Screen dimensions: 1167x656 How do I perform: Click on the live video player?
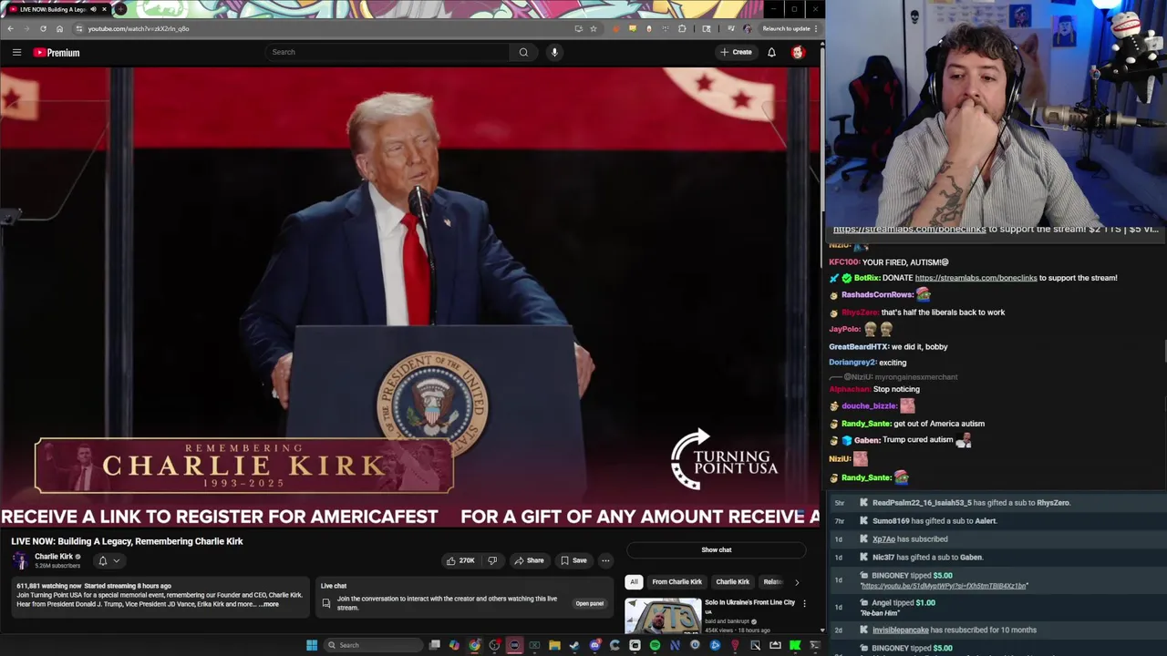coord(410,299)
